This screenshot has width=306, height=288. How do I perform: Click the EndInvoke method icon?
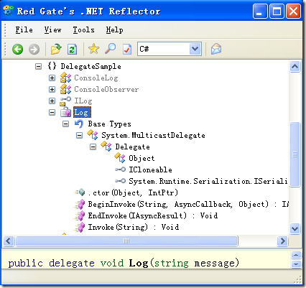[80, 215]
